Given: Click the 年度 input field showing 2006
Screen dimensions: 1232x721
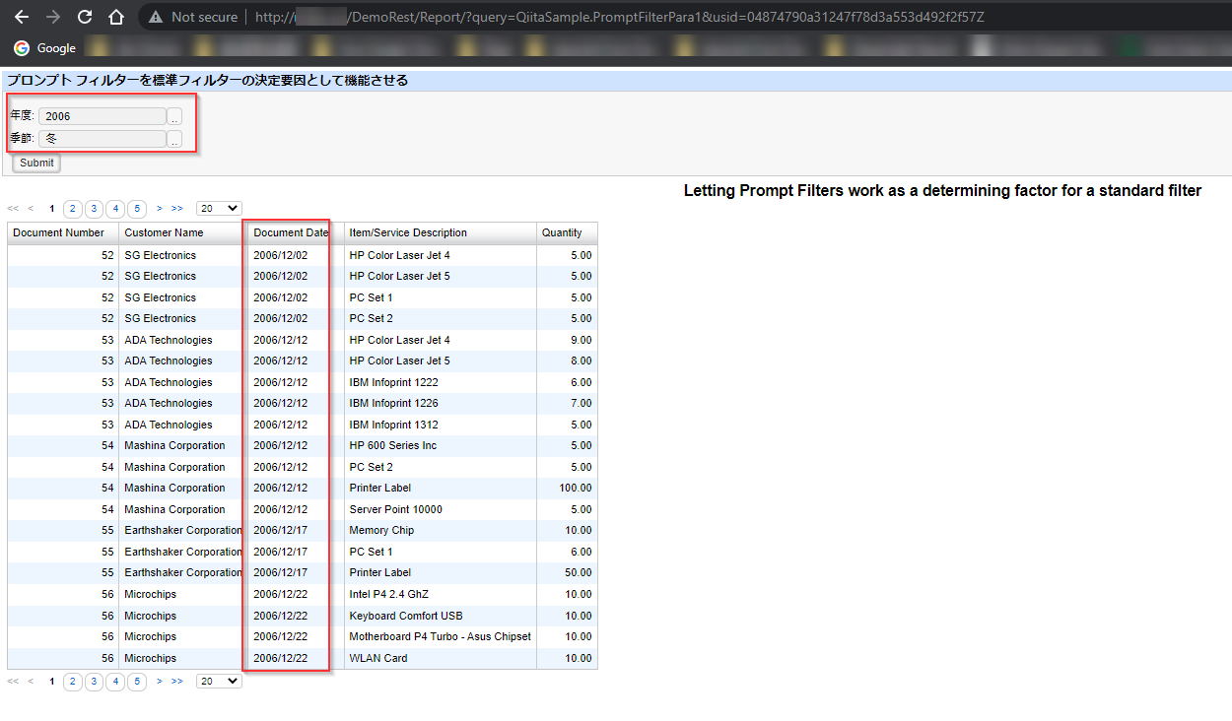Looking at the screenshot, I should 103,116.
